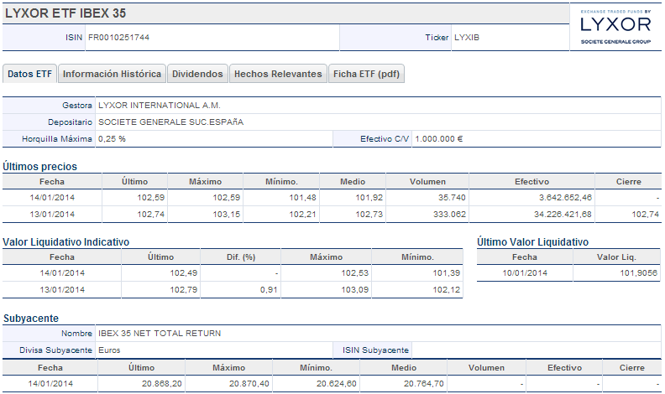Click the Lyxor logo image
The image size is (665, 394).
(x=615, y=26)
